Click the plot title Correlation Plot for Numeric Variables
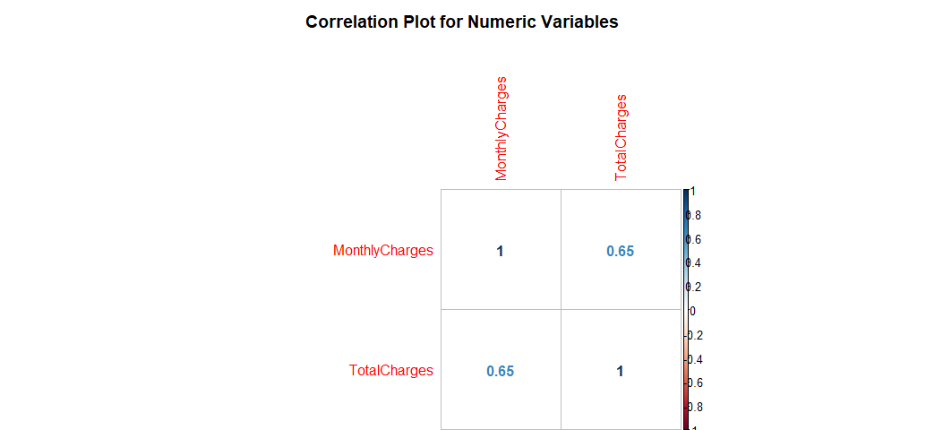Viewport: 926px width, 430px height. pos(462,21)
